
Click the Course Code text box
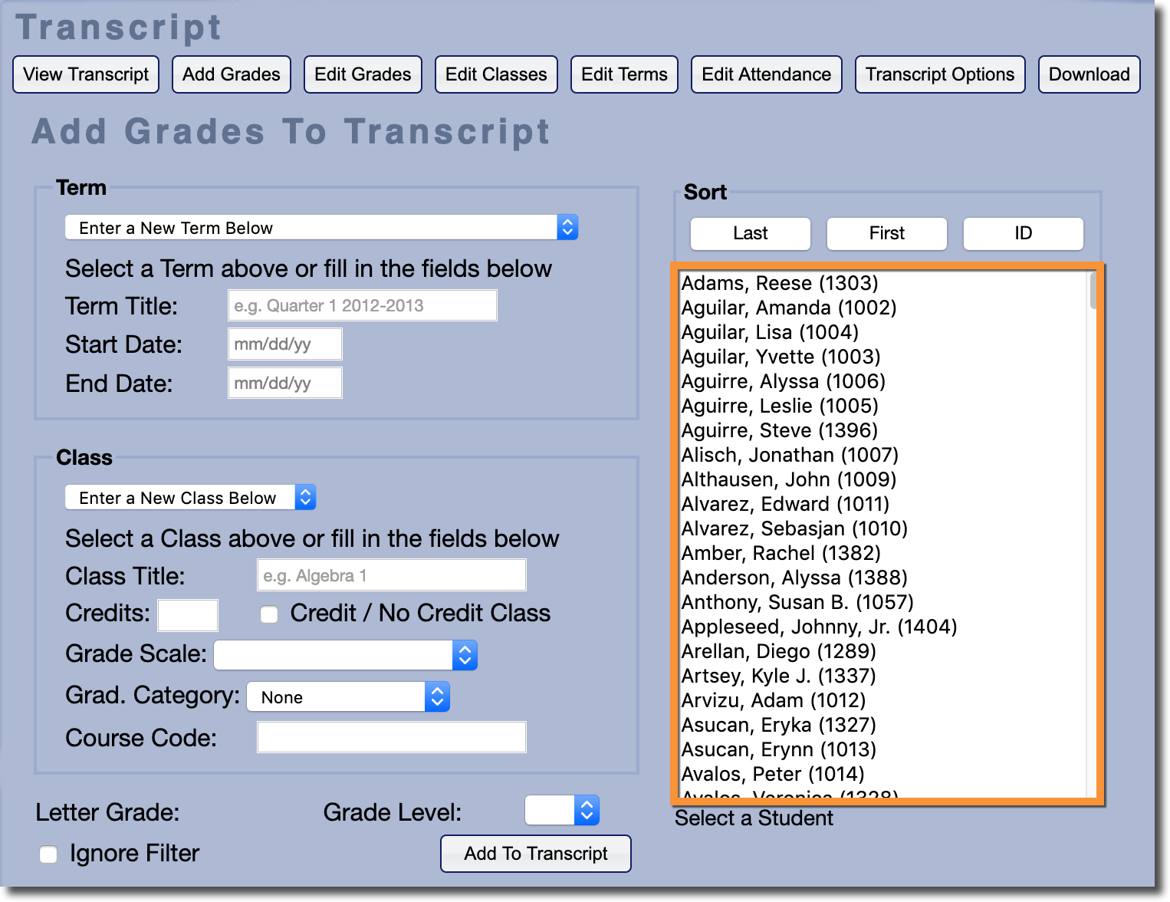click(x=391, y=737)
